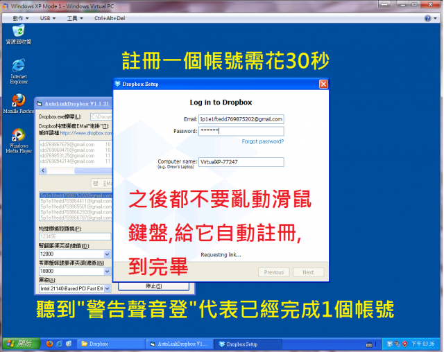Click the Windows Start button
Image resolution: width=444 pixels, height=352 pixels.
(21, 344)
